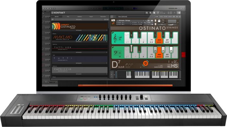The image size is (227, 127).
Task: Toggle the rightmost bass-row power button
Action: click(171, 51)
